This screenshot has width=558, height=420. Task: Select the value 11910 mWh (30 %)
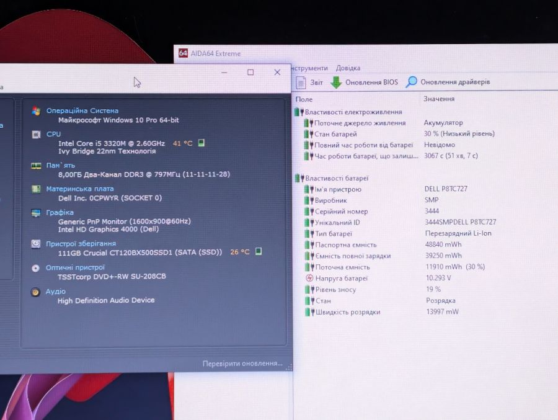click(455, 267)
